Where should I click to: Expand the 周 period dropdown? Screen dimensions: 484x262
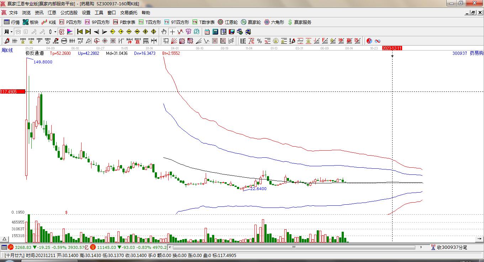point(9,32)
